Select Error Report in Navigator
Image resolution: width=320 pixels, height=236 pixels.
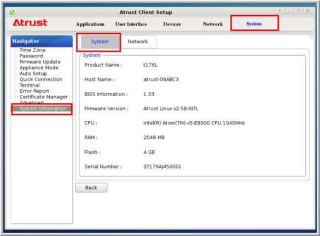34,91
